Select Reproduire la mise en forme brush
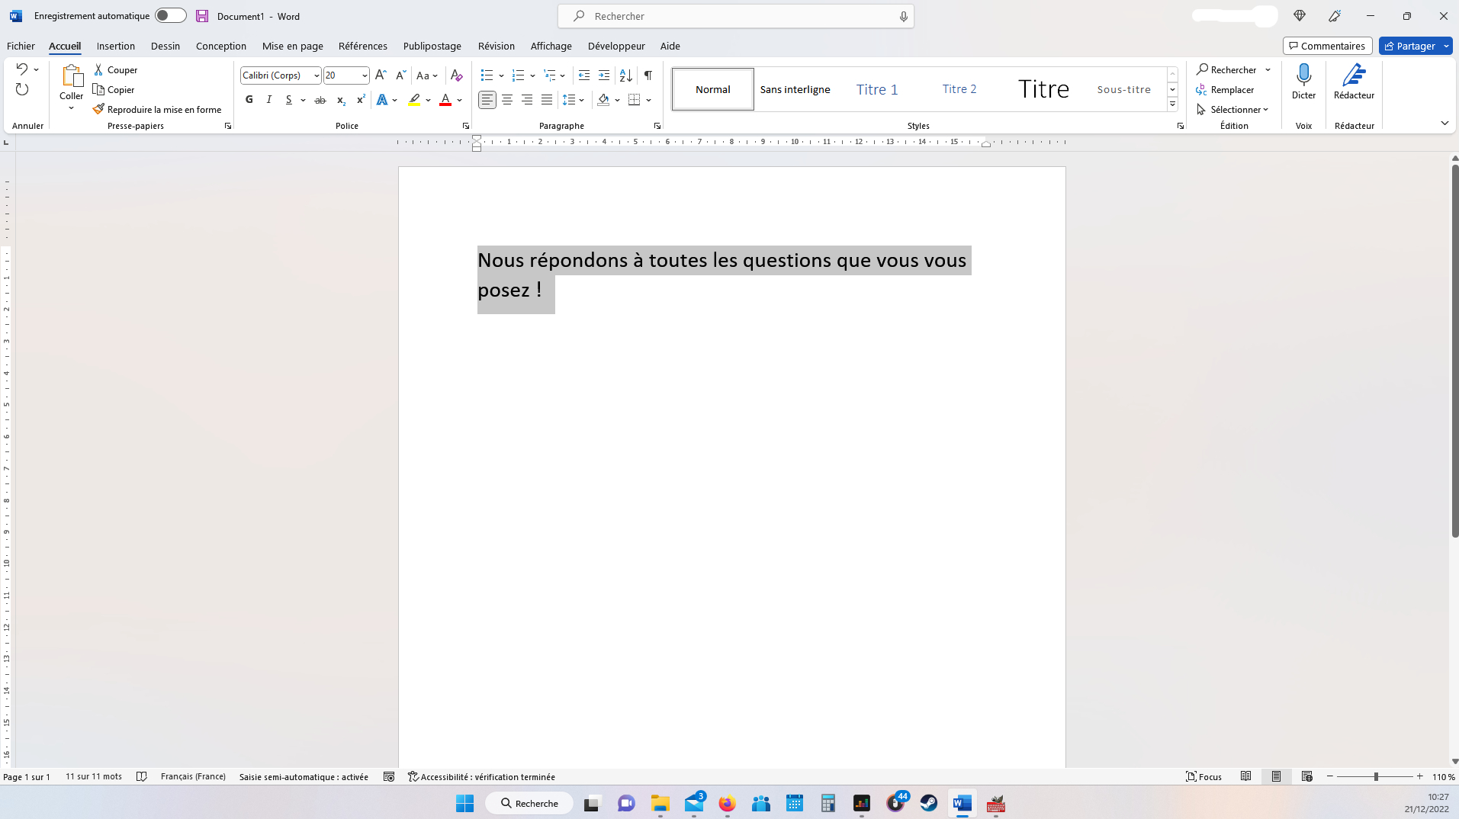Viewport: 1459px width, 819px height. tap(157, 109)
